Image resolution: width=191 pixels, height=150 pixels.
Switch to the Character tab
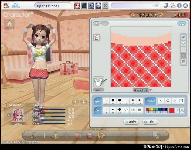[15, 105]
